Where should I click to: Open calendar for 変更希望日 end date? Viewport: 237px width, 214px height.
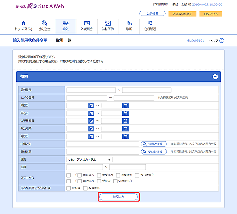(x=126, y=121)
